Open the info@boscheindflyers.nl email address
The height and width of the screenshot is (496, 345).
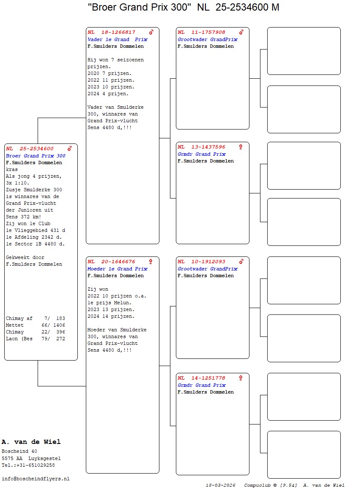36,479
